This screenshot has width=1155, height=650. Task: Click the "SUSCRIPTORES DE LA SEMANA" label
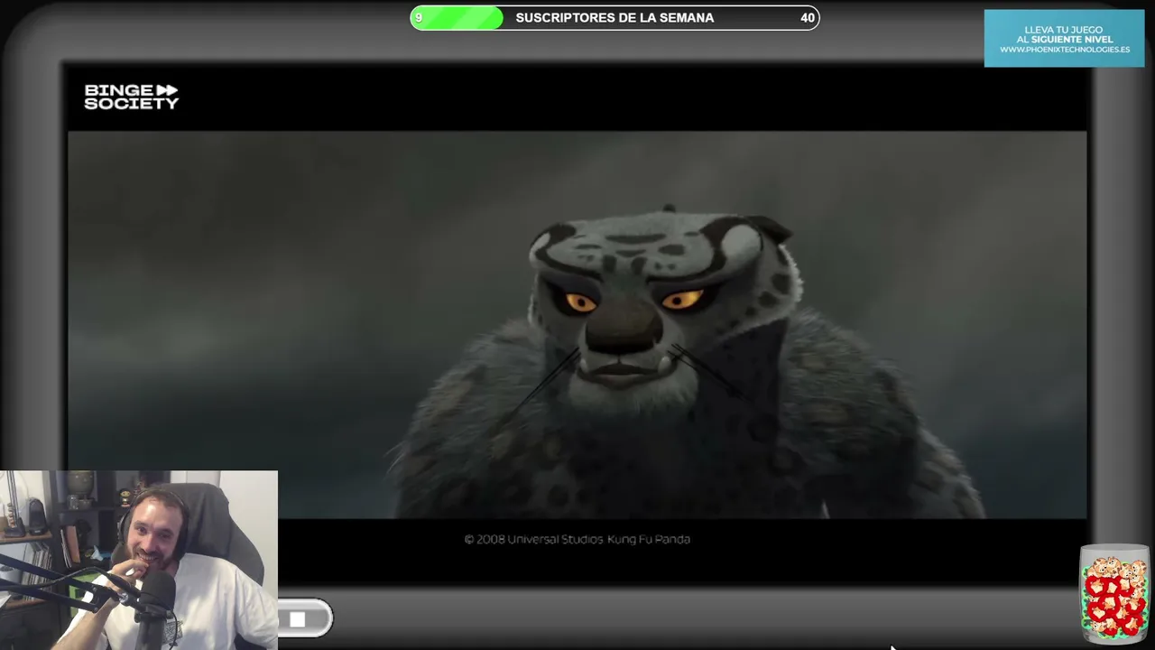[614, 18]
